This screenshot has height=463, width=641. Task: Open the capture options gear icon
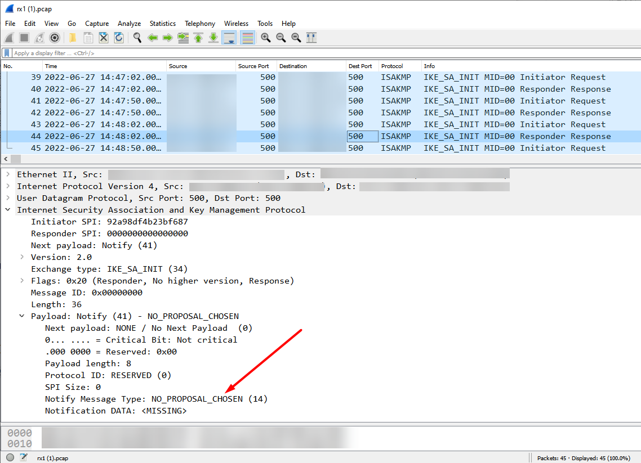pyautogui.click(x=54, y=37)
